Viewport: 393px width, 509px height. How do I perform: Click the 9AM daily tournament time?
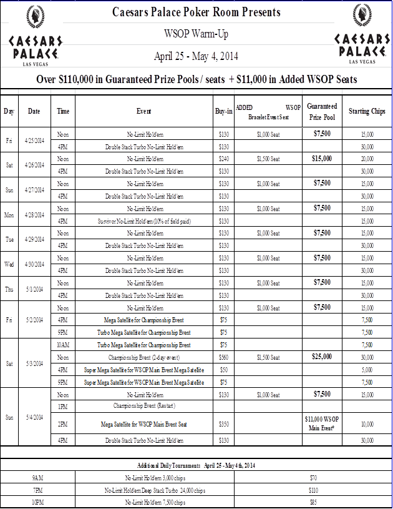tap(37, 478)
